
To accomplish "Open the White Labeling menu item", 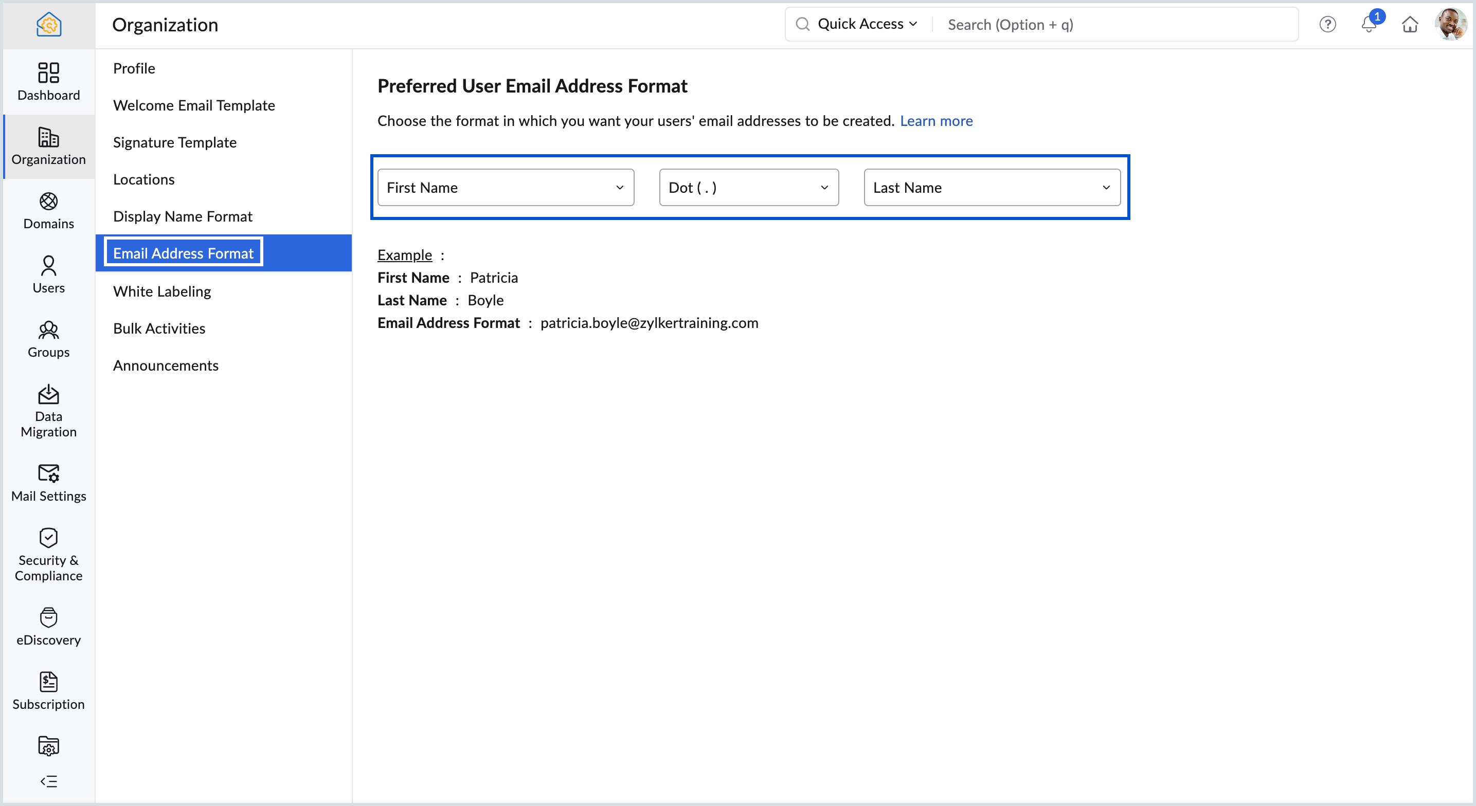I will (x=161, y=291).
